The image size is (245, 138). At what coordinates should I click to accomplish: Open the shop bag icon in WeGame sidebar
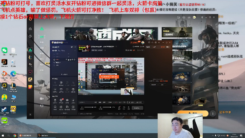pyautogui.click(x=30, y=29)
